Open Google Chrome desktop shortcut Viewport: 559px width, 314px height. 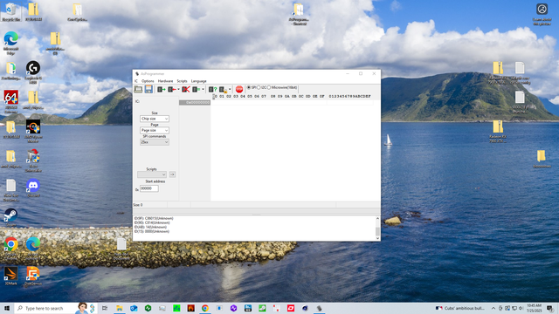pos(11,247)
